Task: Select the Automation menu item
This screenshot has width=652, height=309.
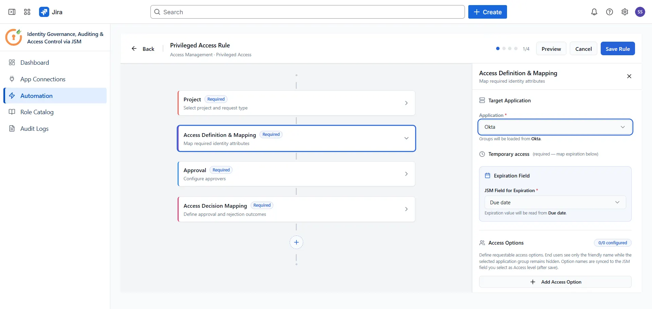Action: tap(55, 96)
